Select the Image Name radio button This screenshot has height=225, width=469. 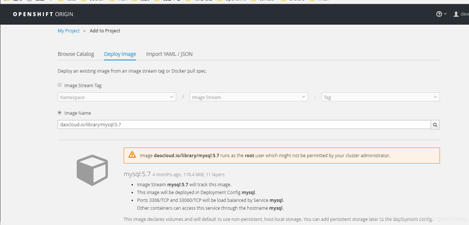60,112
